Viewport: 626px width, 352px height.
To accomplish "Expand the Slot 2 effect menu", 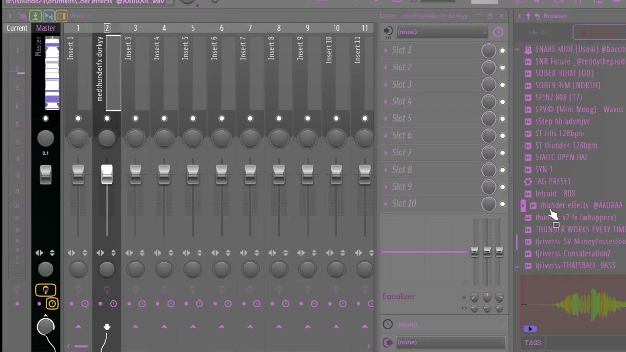I will (386, 67).
